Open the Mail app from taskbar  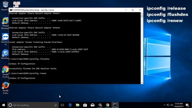93,105
